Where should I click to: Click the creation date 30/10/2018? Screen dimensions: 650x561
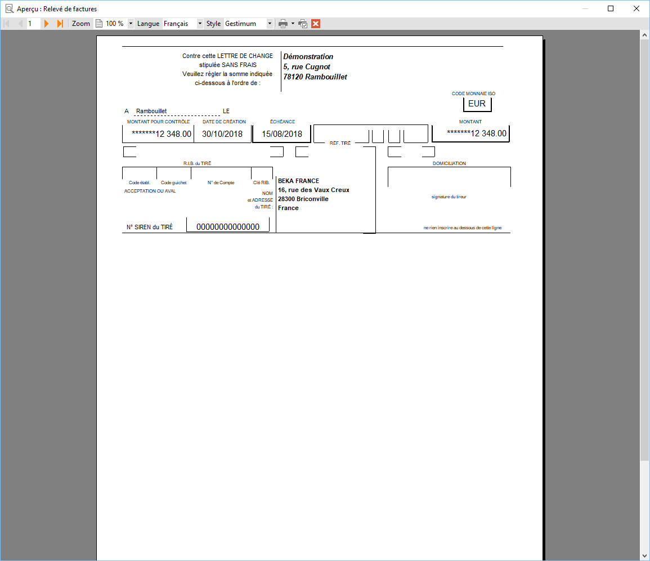[x=222, y=134]
